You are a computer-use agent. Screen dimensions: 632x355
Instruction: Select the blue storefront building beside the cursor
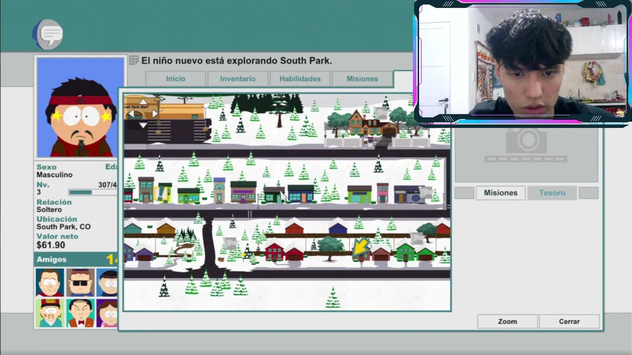301,194
